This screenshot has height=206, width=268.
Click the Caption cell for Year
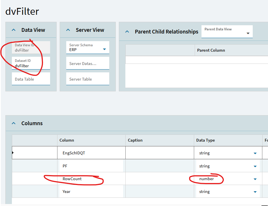pyautogui.click(x=160, y=192)
